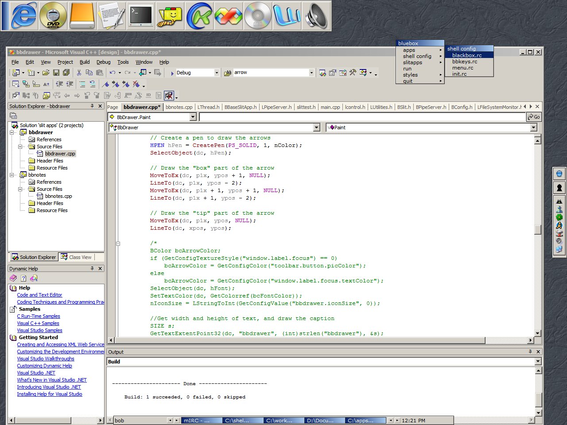Click the Display Object Member List icon
Viewport: 567px width, 425px height.
click(x=16, y=84)
